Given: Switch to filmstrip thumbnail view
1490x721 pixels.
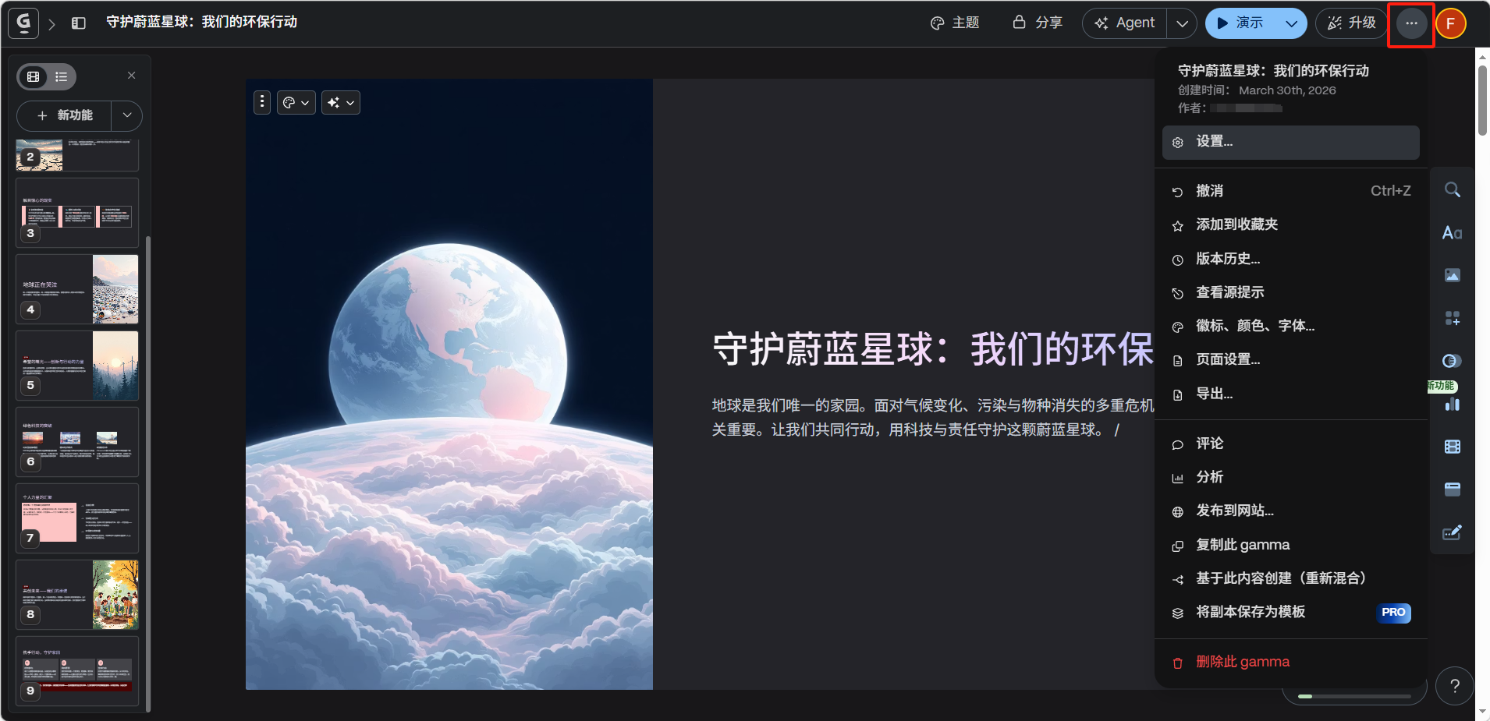Looking at the screenshot, I should [34, 76].
